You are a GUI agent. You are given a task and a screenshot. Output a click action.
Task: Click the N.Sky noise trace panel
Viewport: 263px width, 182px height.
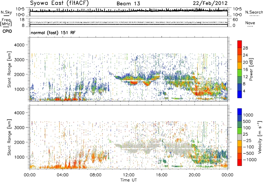129,12
